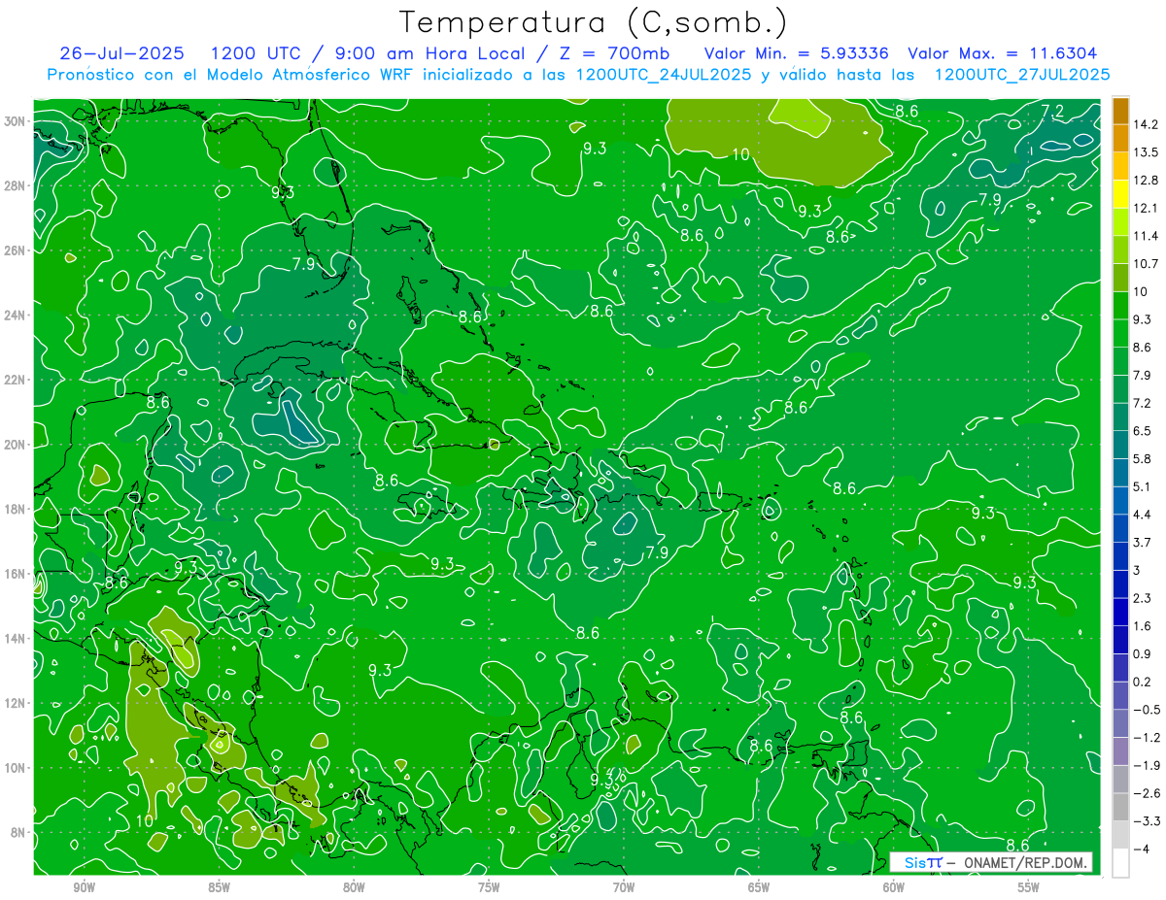Image resolution: width=1166 pixels, height=900 pixels.
Task: Click the latitude axis label "30N"
Action: pos(16,120)
